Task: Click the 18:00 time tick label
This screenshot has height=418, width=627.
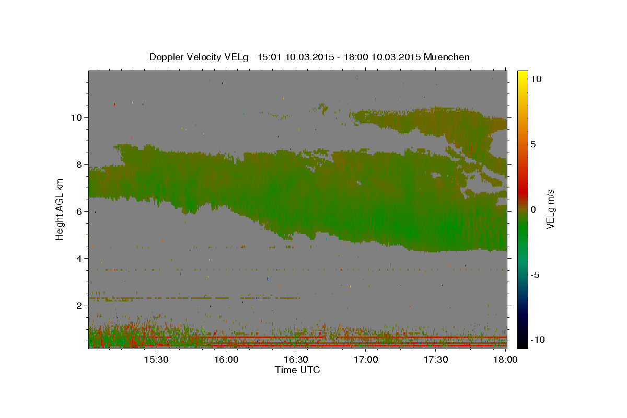Action: 505,359
